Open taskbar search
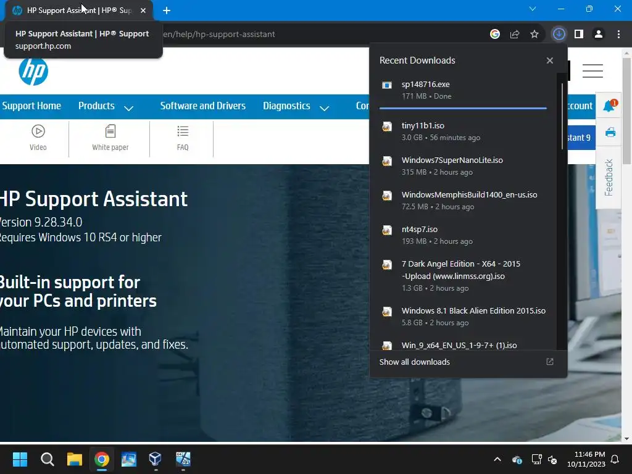The width and height of the screenshot is (632, 474). [47, 459]
